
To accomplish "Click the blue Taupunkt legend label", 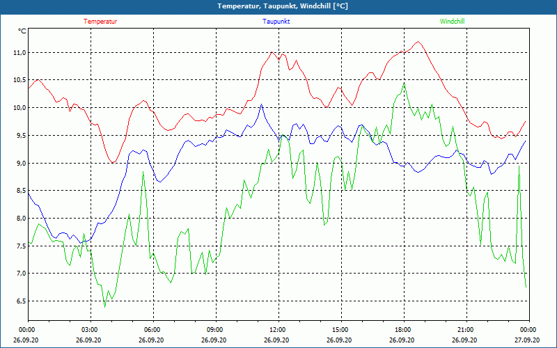I will 276,22.
